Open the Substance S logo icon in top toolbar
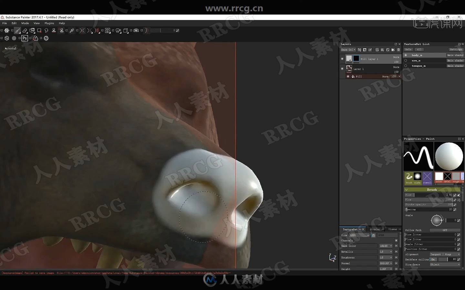This screenshot has width=465, height=290. 6,30
